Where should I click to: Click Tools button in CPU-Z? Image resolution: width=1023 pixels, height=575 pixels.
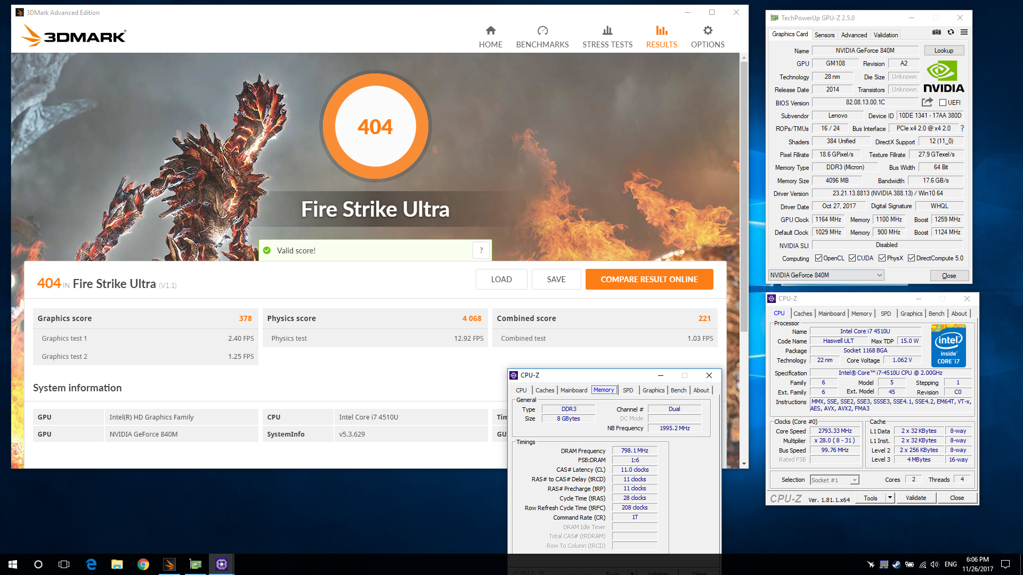coord(870,498)
